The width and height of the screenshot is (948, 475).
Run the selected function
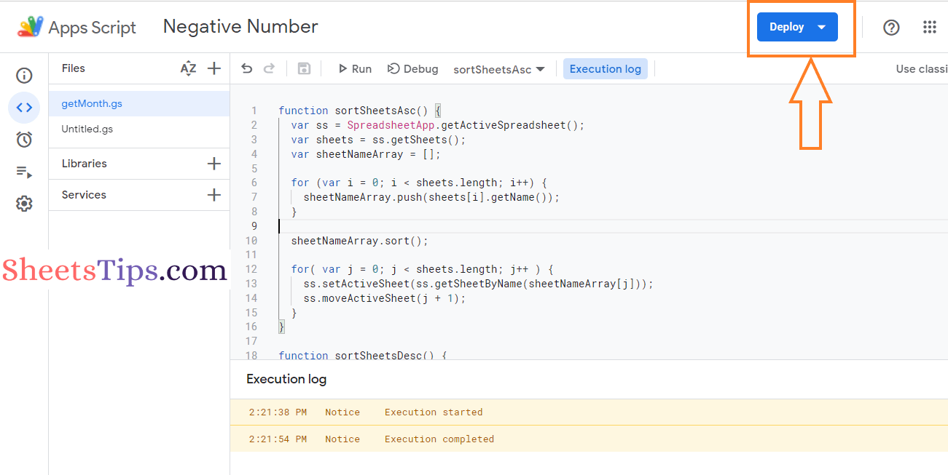pos(355,69)
